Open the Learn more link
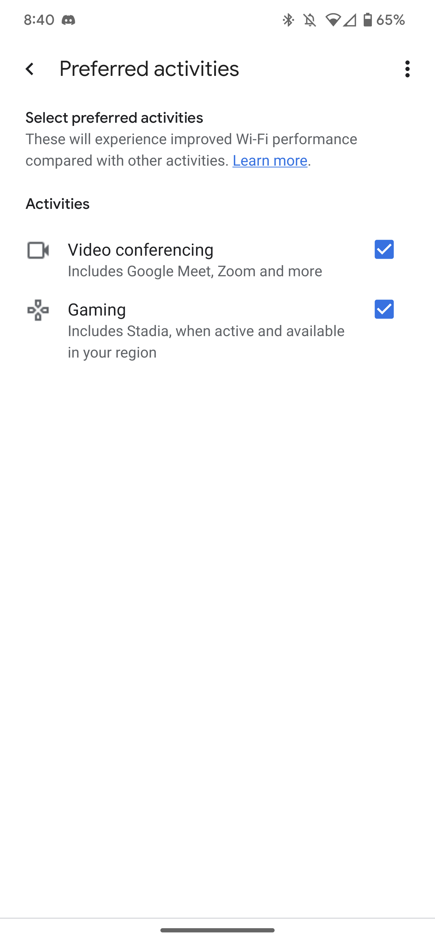 pos(270,161)
